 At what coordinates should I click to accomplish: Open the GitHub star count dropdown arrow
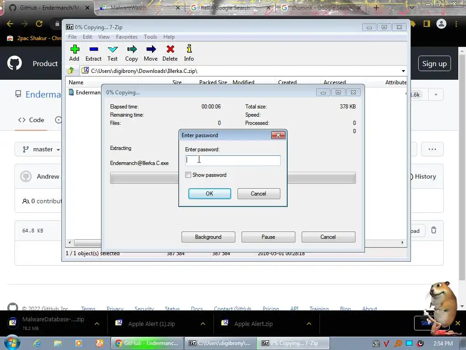coord(436,95)
